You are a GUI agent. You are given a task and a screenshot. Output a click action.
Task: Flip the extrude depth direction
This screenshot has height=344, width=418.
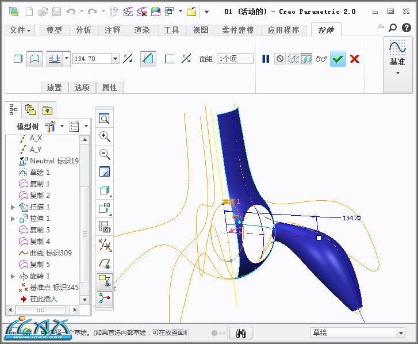click(128, 59)
